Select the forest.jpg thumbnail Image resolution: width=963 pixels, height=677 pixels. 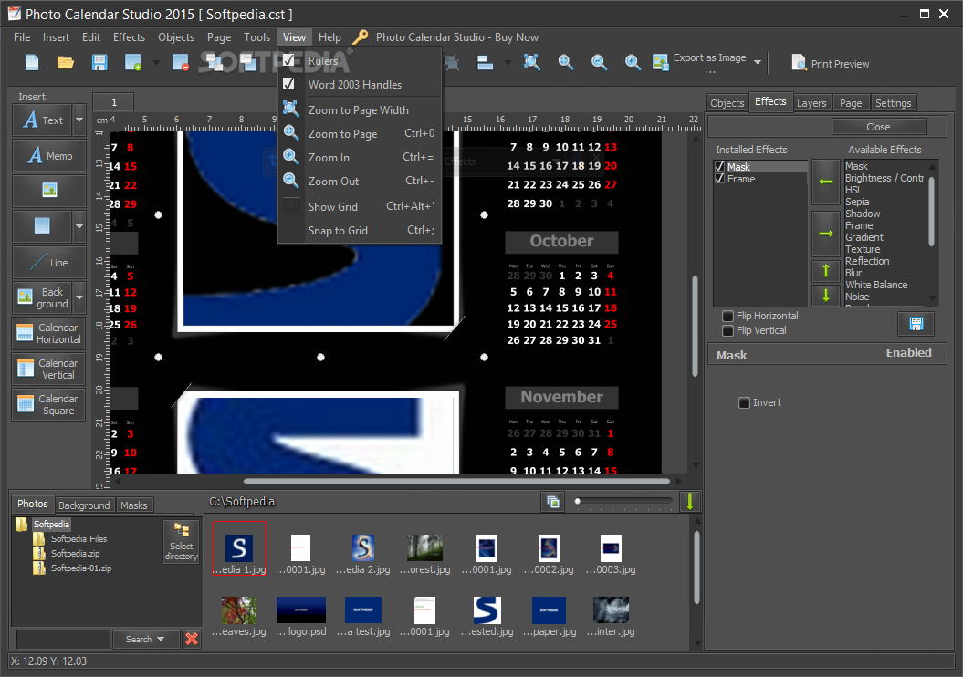coord(424,554)
